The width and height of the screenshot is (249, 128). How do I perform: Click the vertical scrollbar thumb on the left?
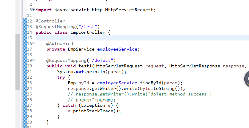point(18,62)
